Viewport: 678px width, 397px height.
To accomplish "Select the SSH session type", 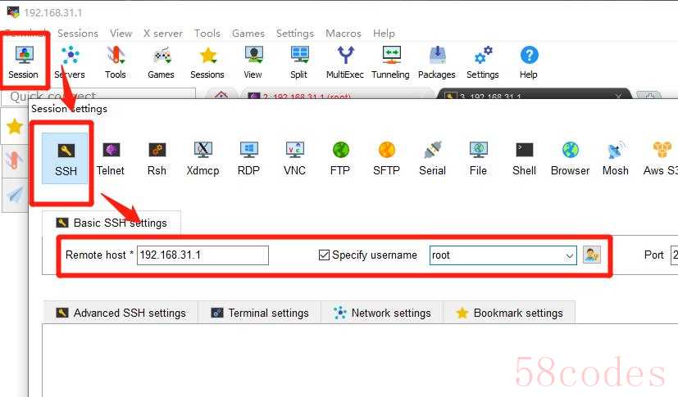I will (x=66, y=158).
